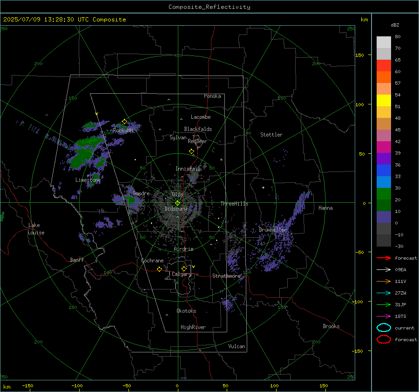Click the green 31JP arrow icon
419x392 pixels.
pyautogui.click(x=384, y=304)
